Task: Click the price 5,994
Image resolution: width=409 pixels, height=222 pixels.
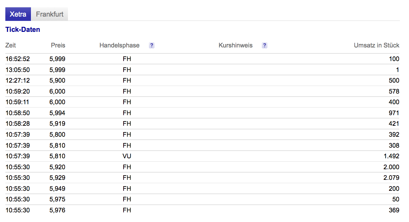Action: click(57, 113)
